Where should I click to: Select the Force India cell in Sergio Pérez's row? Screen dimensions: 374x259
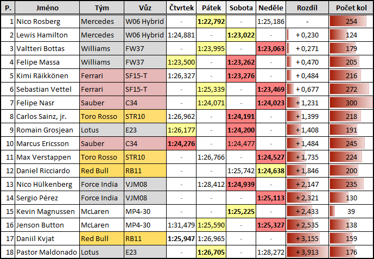pyautogui.click(x=102, y=198)
